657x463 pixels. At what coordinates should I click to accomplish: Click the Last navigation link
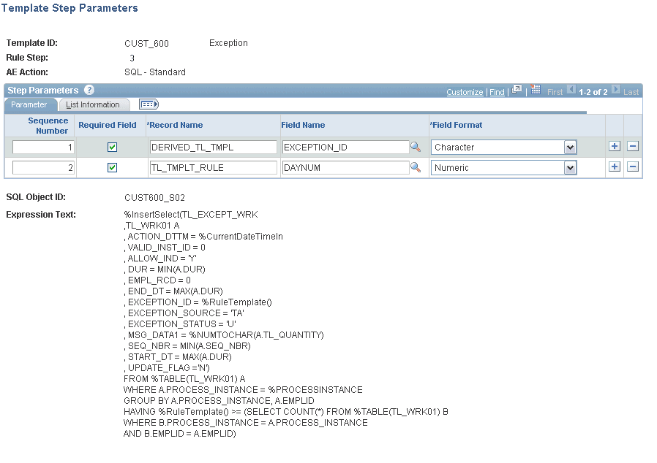click(631, 92)
